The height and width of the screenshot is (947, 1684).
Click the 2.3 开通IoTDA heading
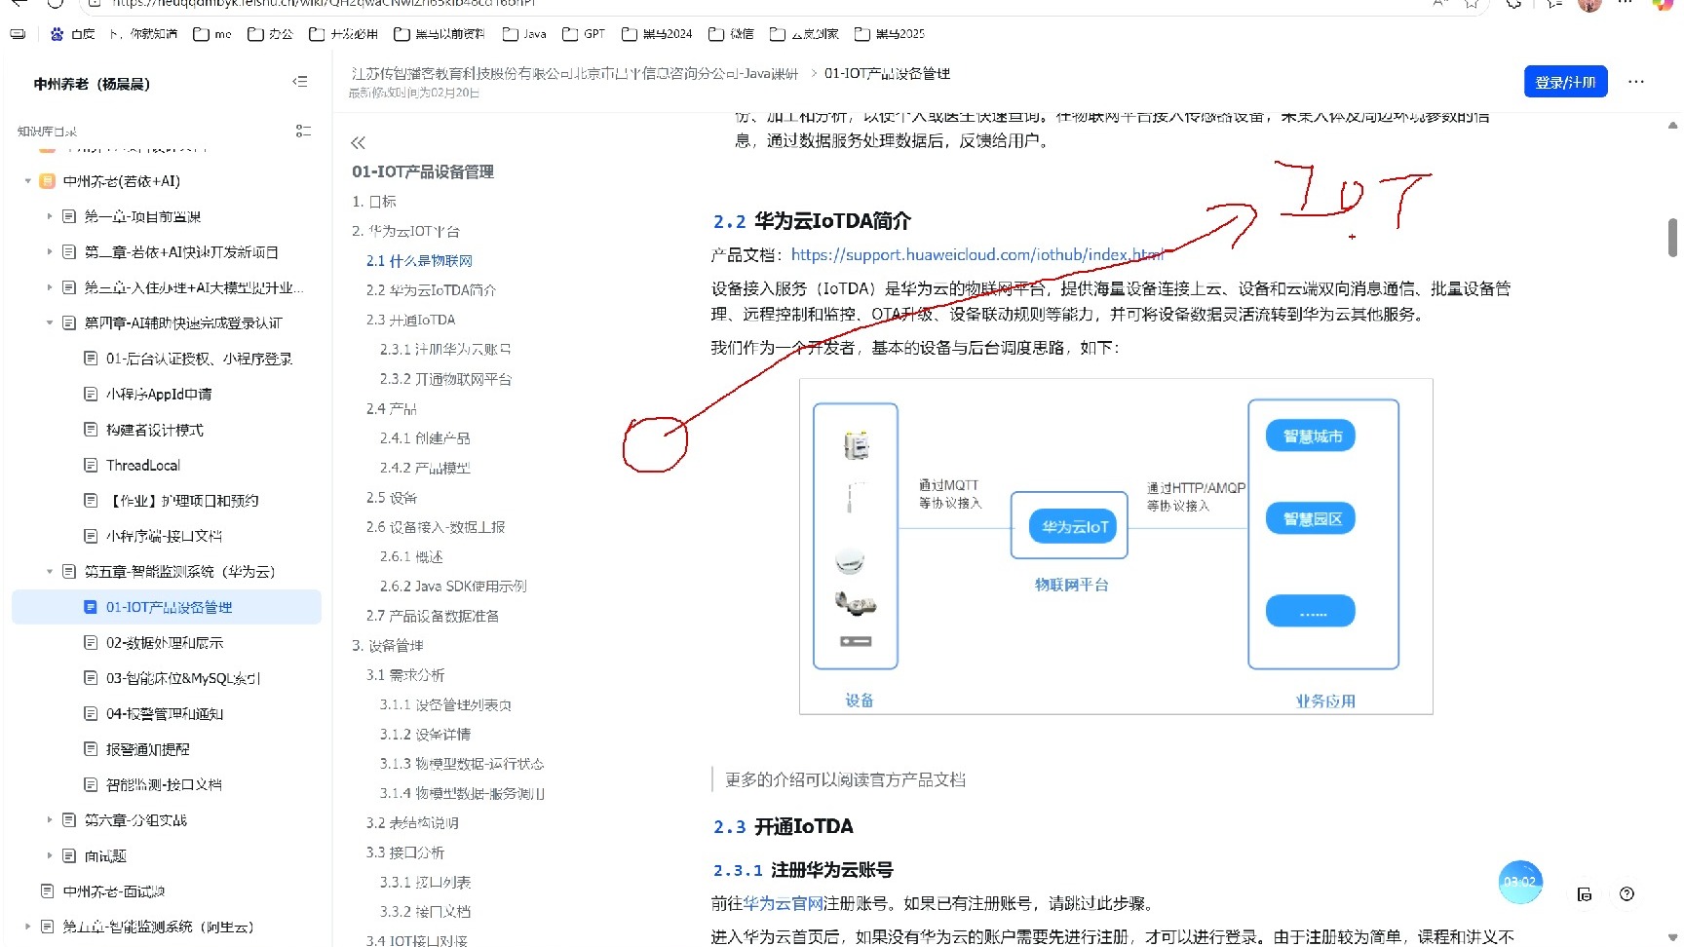(784, 827)
